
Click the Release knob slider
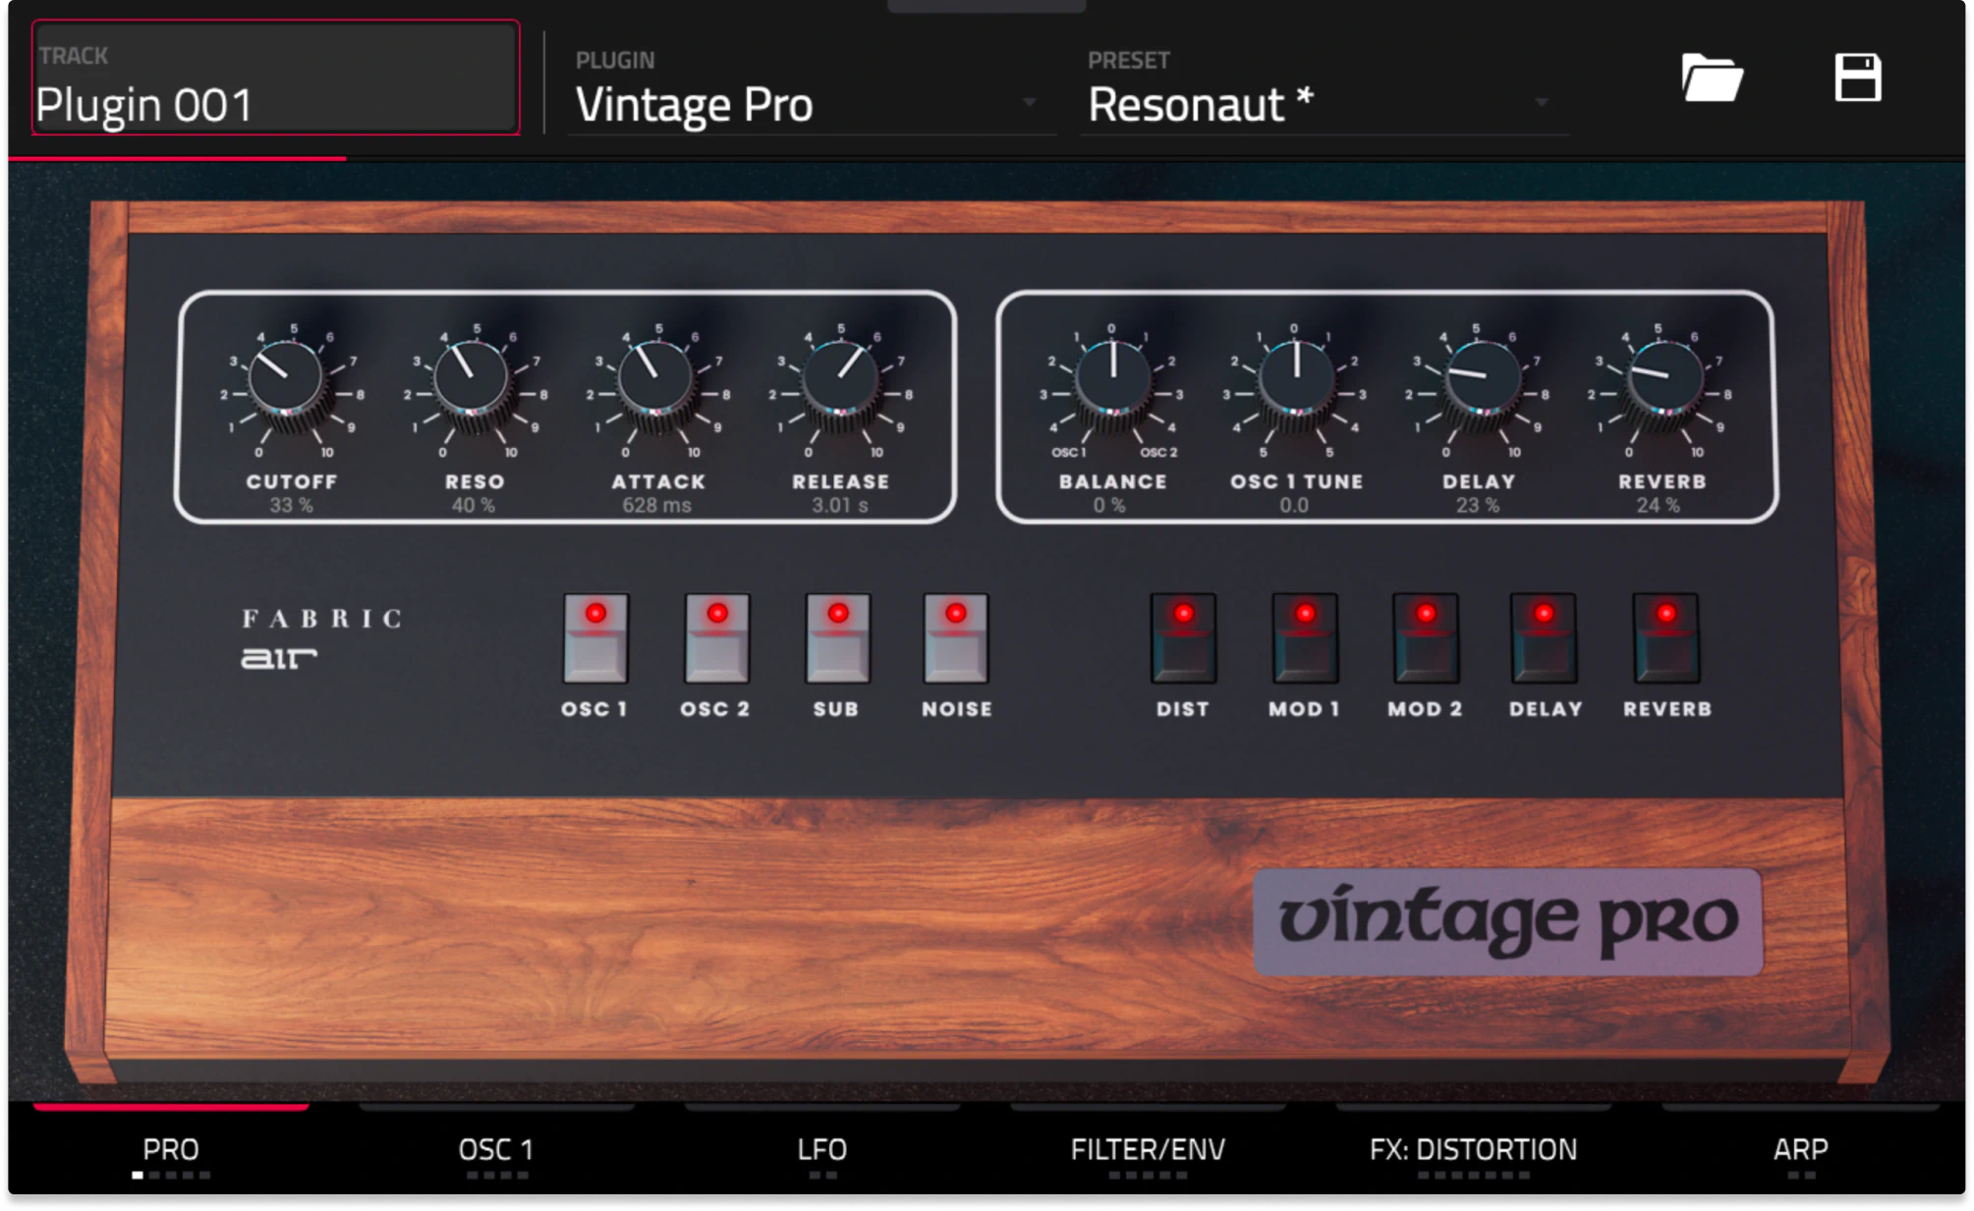(840, 378)
